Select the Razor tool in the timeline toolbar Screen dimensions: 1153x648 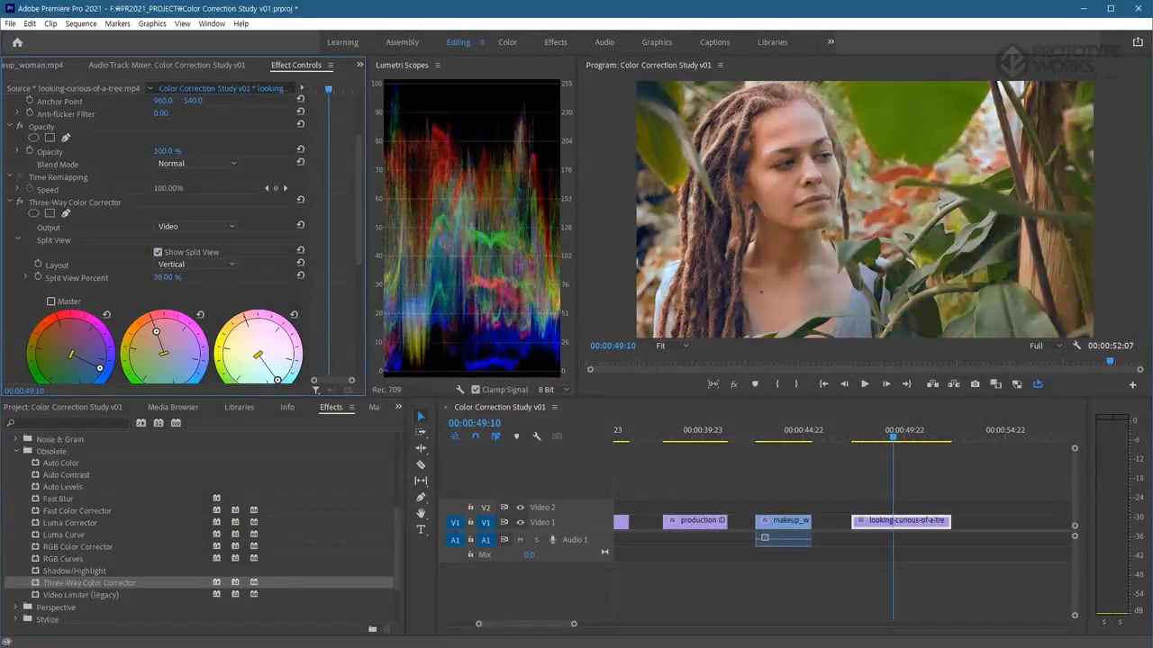point(421,464)
